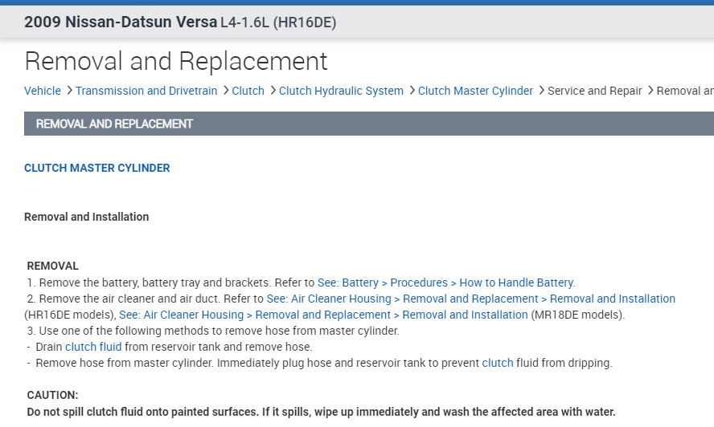This screenshot has width=714, height=427.
Task: Open the blue CLUTCH MASTER CYLINDER heading link
Action: pos(97,168)
